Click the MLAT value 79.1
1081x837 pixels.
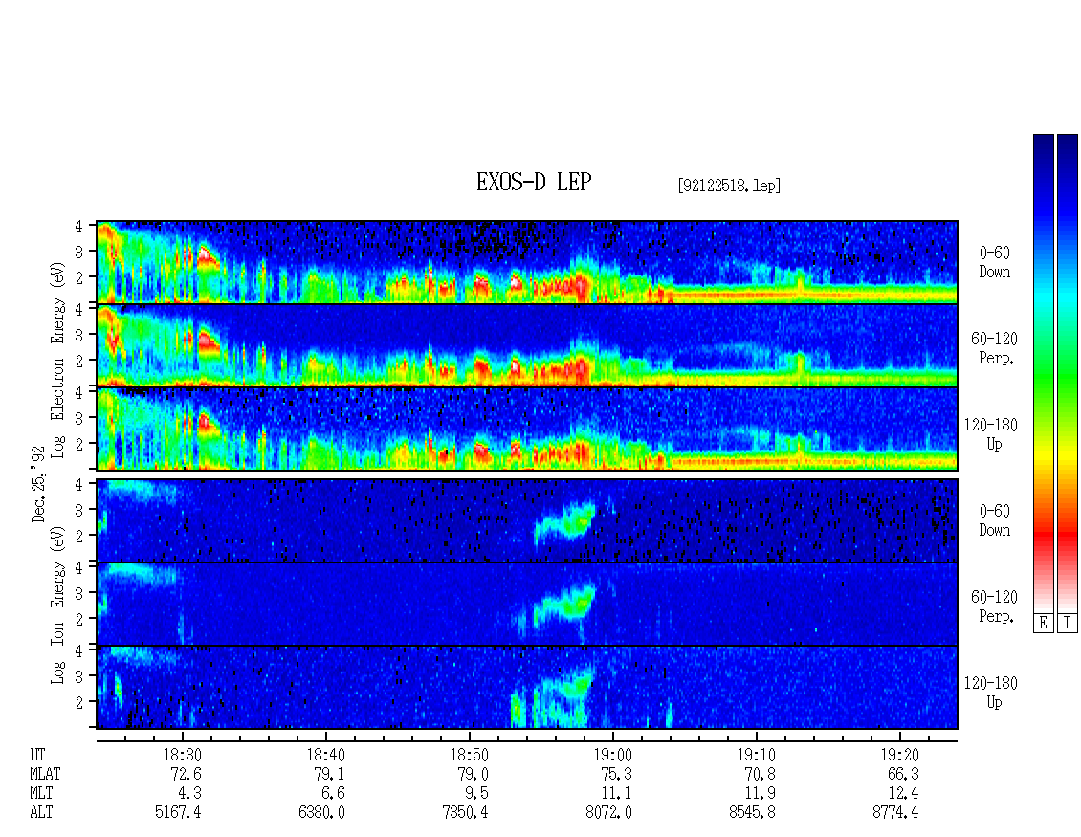[x=329, y=774]
